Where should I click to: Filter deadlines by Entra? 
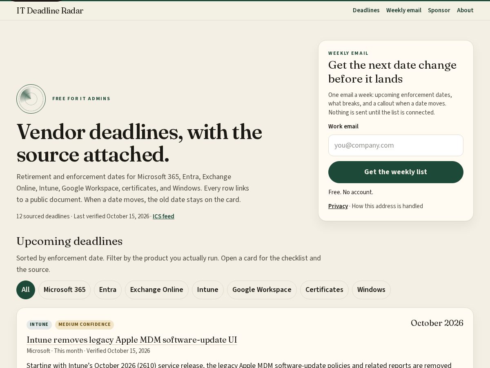(108, 290)
